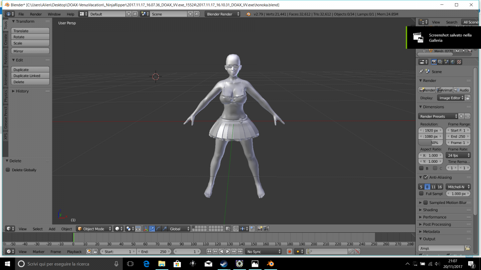Screen dimensions: 481x270
Task: Toggle the snap magnet icon
Action: 236,229
